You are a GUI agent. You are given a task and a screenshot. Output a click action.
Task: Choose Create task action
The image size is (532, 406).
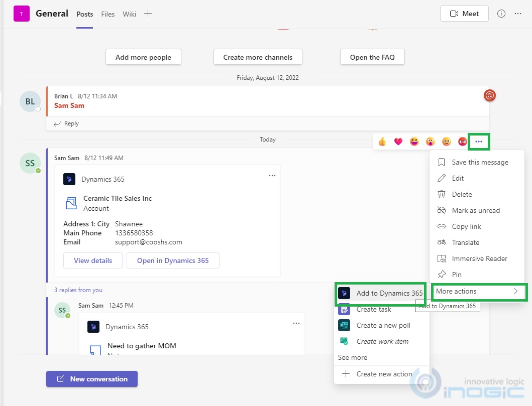(382, 310)
